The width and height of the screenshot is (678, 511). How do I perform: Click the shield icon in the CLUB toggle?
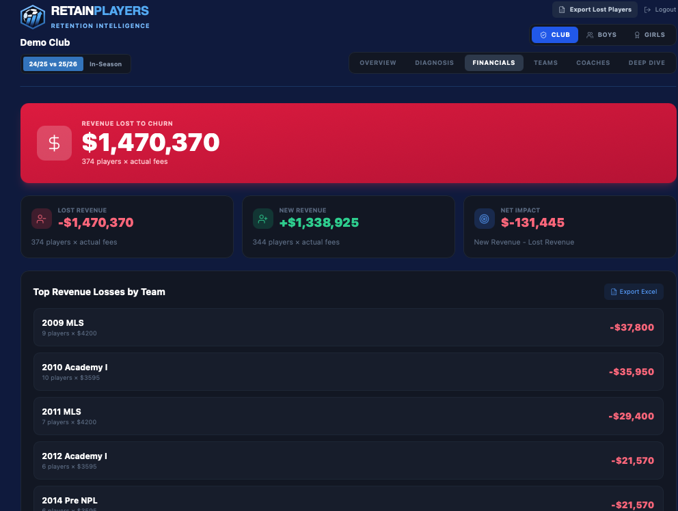543,35
